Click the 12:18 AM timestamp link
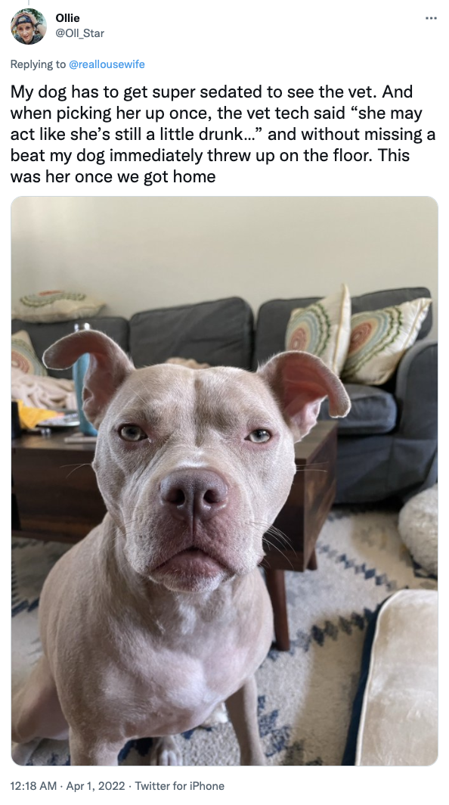449x805 pixels. (x=33, y=786)
